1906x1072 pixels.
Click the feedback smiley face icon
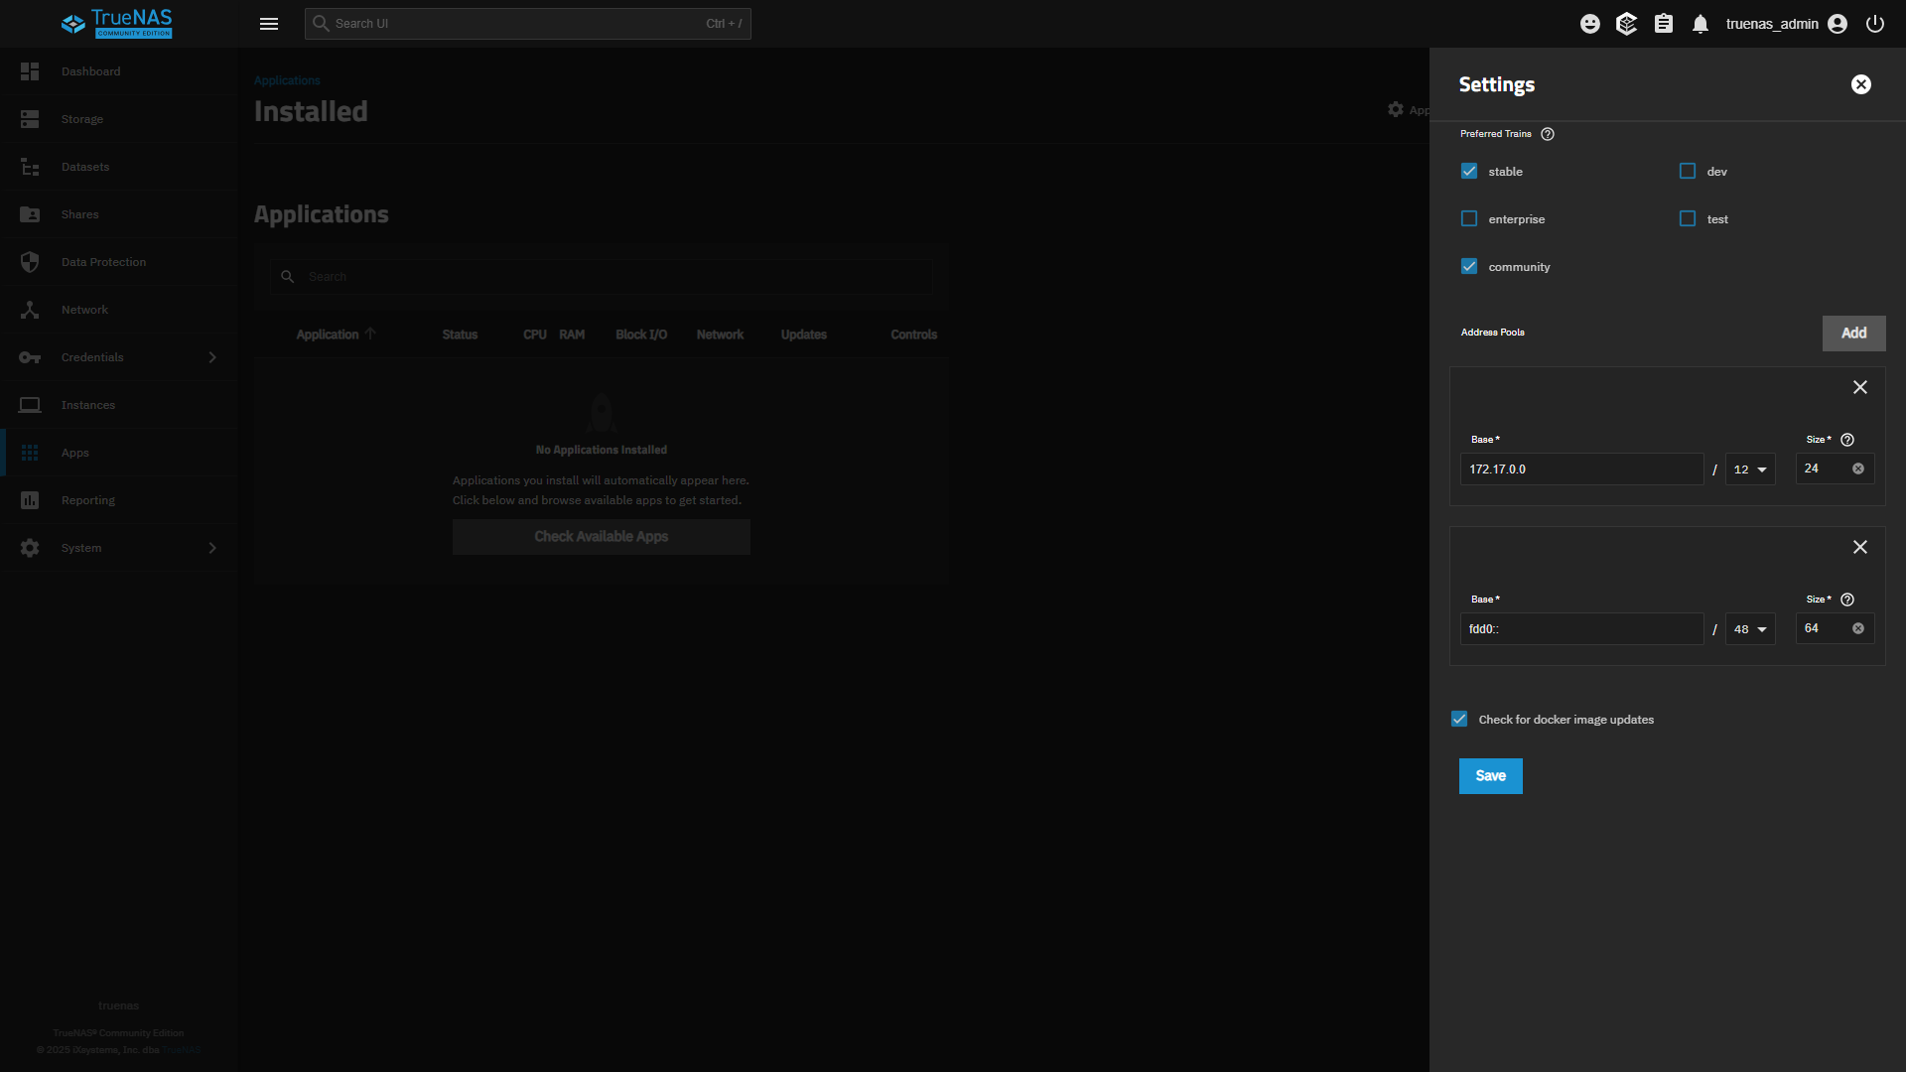tap(1590, 24)
